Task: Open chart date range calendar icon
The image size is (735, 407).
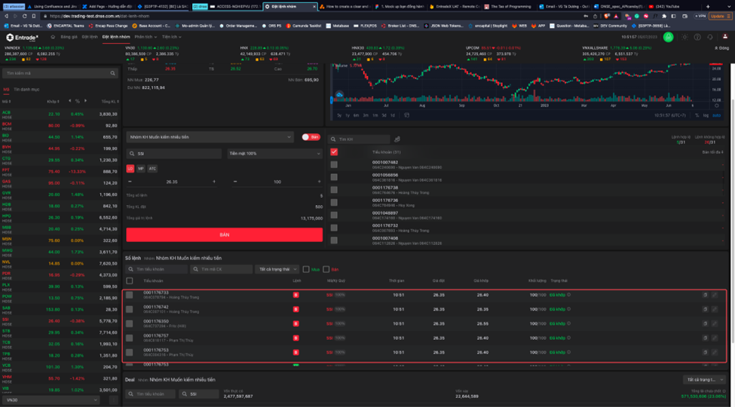Action: [x=407, y=115]
